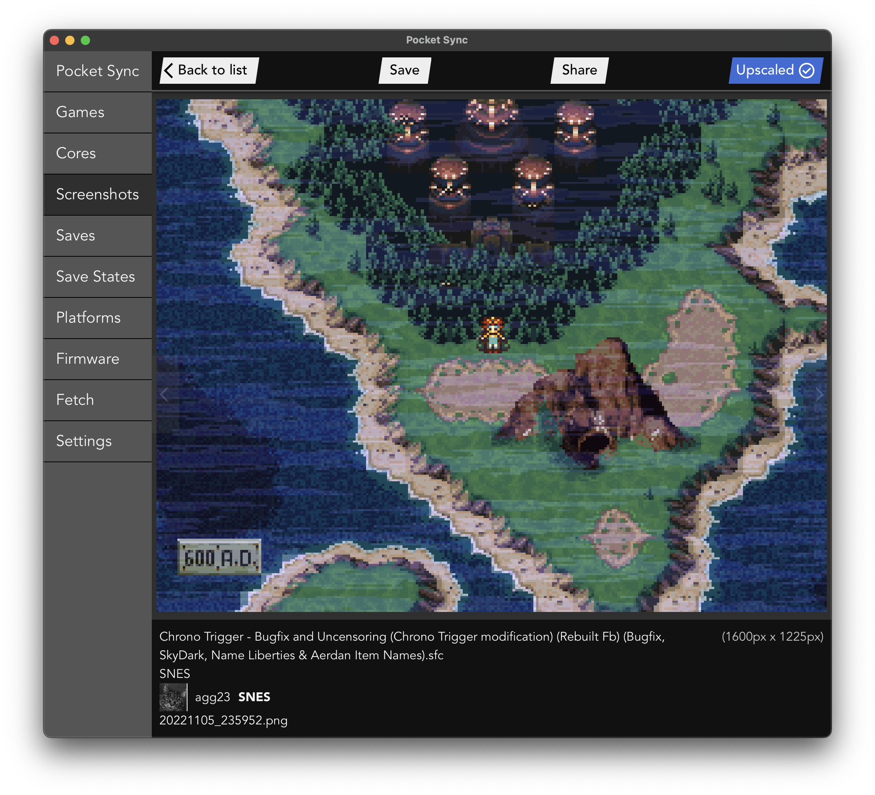This screenshot has height=795, width=875.
Task: Save the current screenshot
Action: pyautogui.click(x=404, y=70)
